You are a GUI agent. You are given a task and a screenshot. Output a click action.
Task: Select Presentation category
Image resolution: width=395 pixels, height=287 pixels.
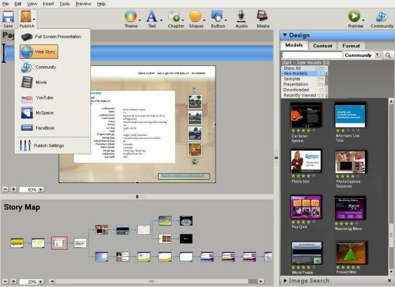click(303, 84)
